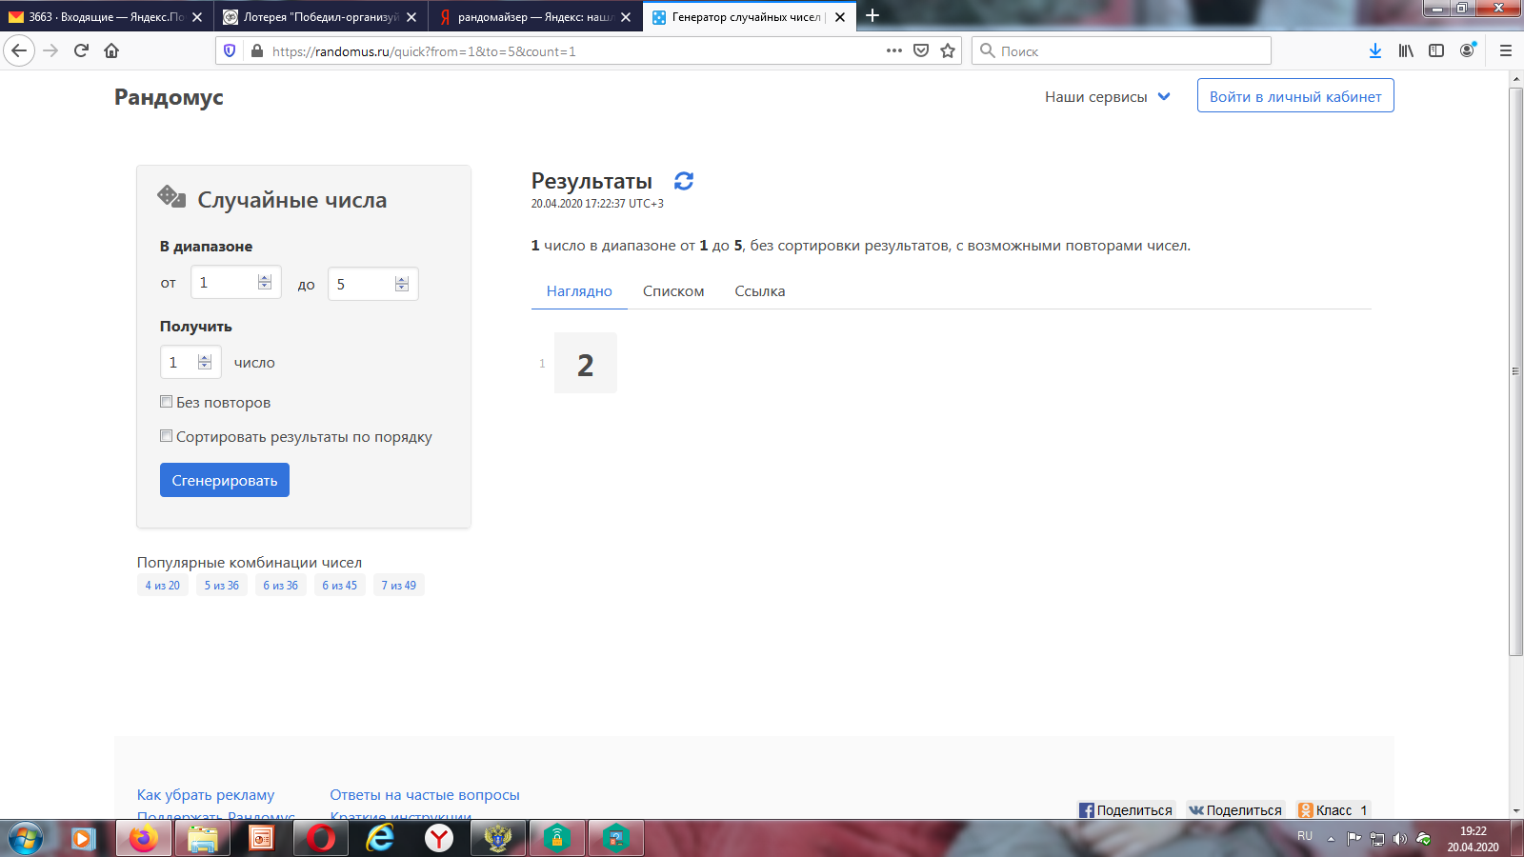The image size is (1524, 857).
Task: Enable the Без повторов checkbox
Action: point(166,402)
